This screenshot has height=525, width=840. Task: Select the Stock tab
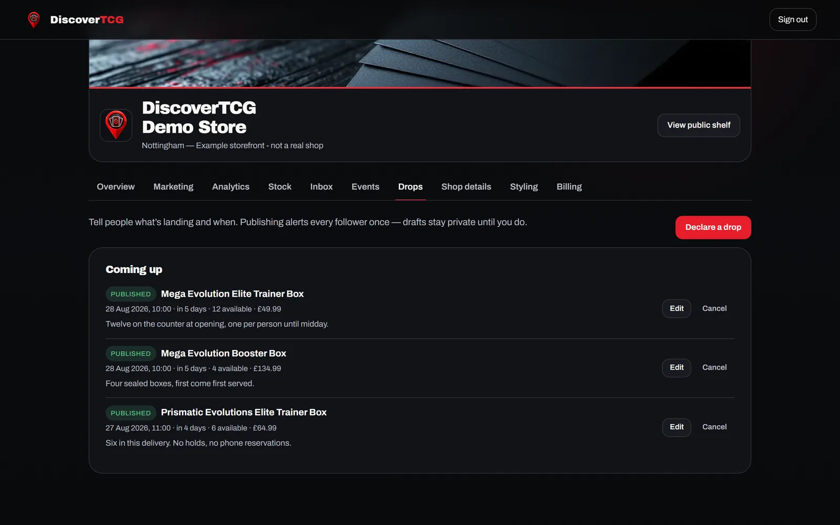pos(280,187)
